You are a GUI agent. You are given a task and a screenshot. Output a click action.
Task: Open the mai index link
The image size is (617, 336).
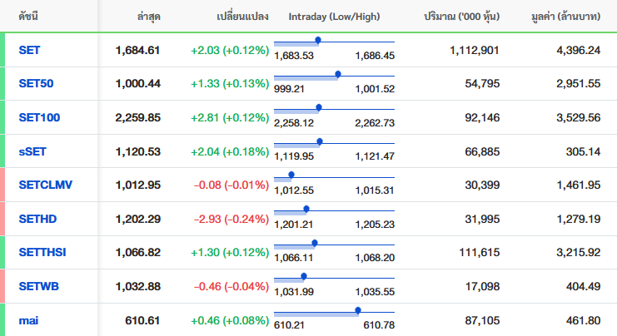pos(28,321)
